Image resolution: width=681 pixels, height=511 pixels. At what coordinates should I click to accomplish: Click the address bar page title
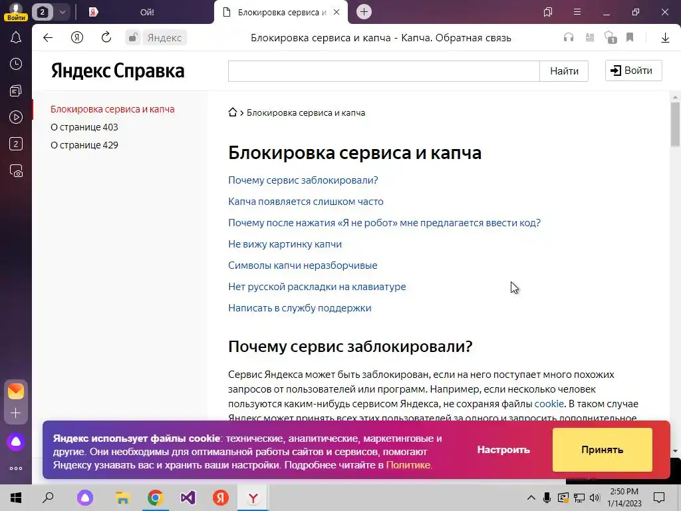pyautogui.click(x=381, y=38)
